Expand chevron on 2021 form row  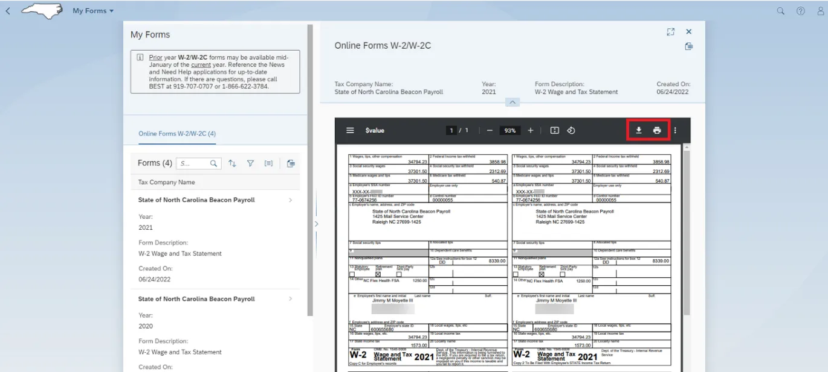point(291,200)
